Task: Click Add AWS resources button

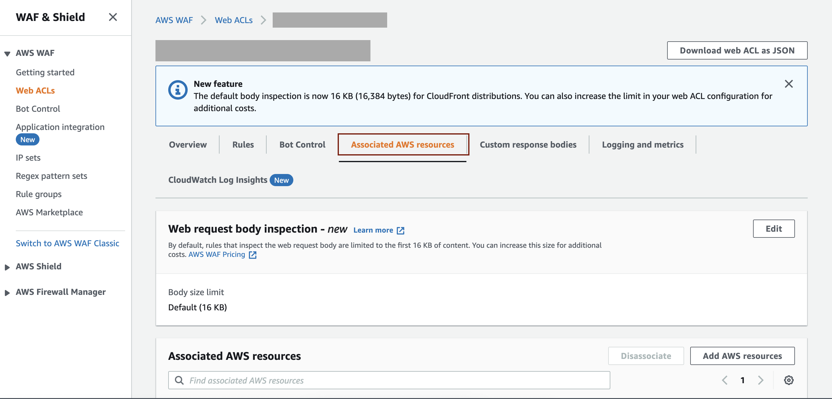Action: pos(742,356)
